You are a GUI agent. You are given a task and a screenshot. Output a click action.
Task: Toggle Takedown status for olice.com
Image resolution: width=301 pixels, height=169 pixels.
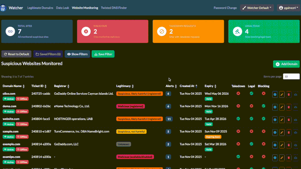point(238,94)
